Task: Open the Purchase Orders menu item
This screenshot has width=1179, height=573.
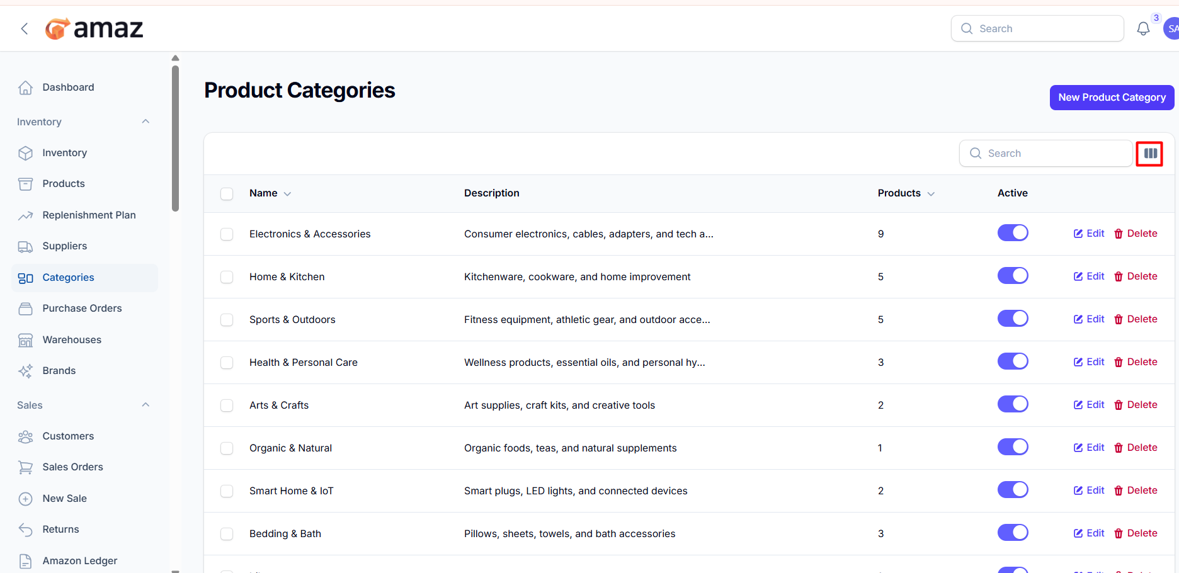Action: pyautogui.click(x=82, y=309)
